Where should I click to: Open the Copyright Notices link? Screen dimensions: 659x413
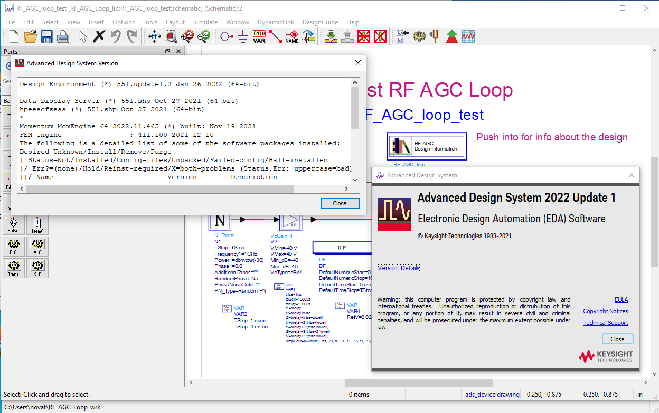[x=606, y=312]
